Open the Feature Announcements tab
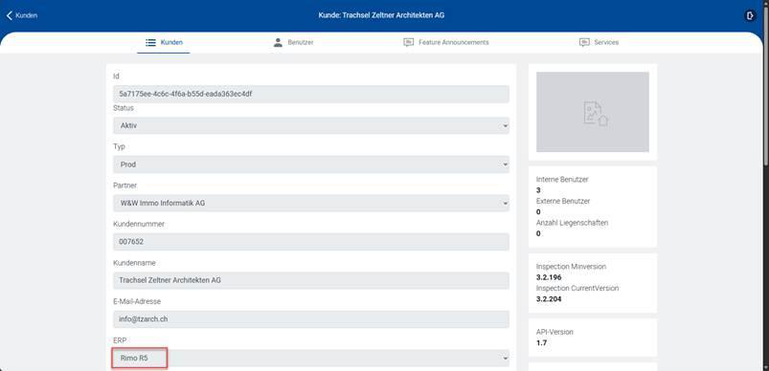Viewport: 769px width, 371px height. click(x=446, y=43)
